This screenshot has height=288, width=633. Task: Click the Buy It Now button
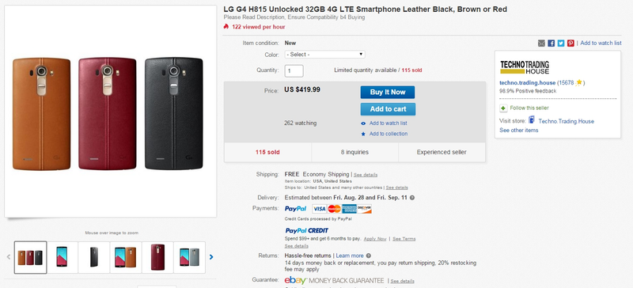tap(388, 92)
